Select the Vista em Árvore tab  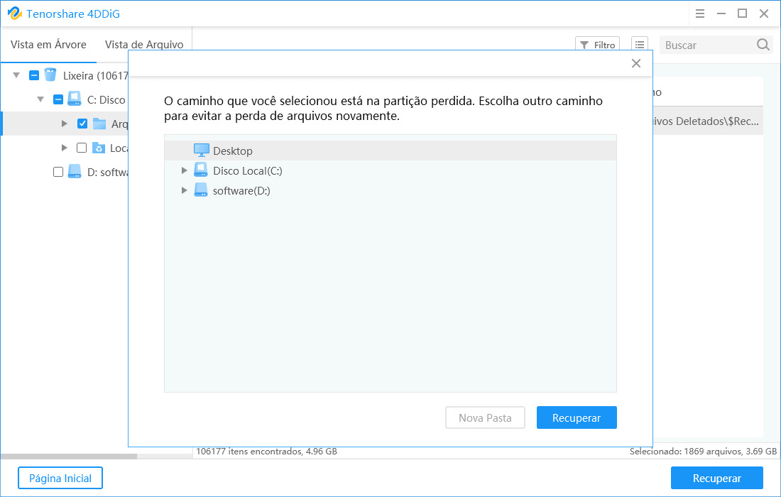48,44
